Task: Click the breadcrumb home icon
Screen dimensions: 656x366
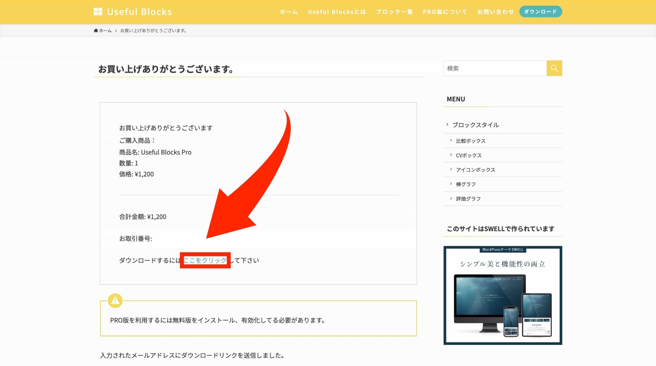Action: 96,31
